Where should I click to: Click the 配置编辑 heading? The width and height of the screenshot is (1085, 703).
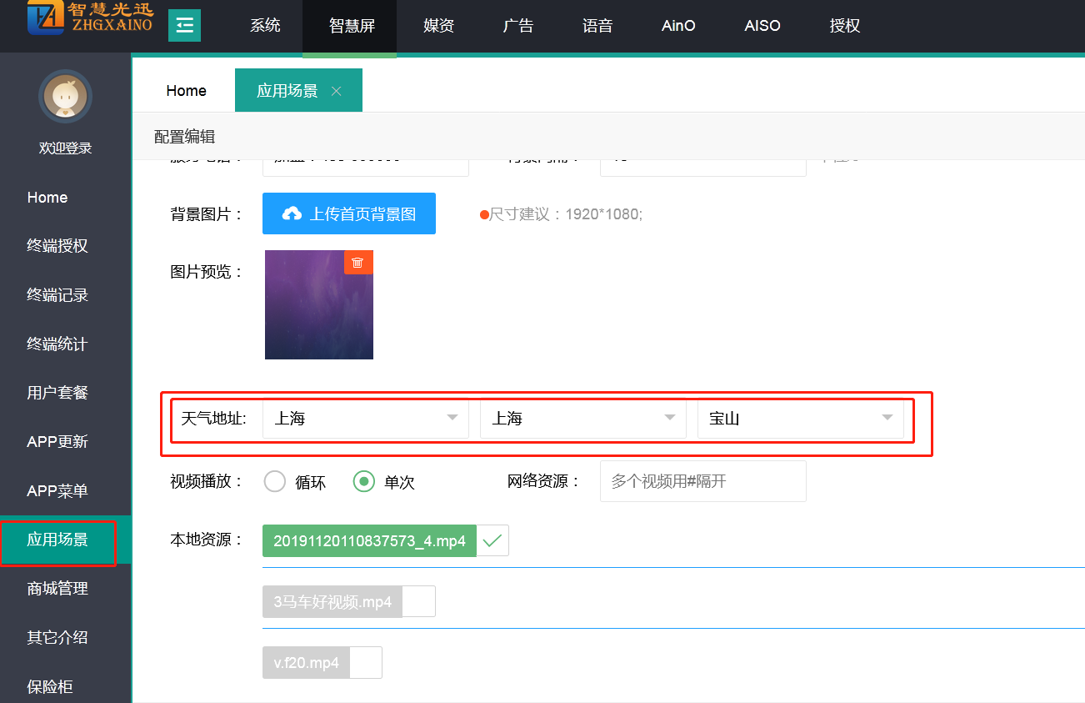coord(184,137)
